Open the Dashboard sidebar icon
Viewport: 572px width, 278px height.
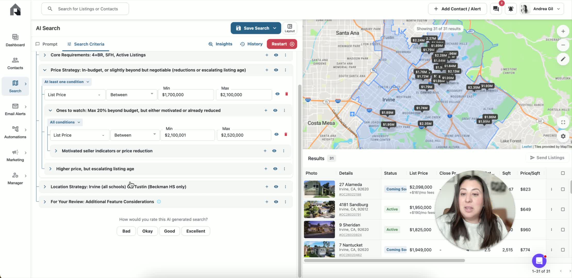click(x=15, y=40)
